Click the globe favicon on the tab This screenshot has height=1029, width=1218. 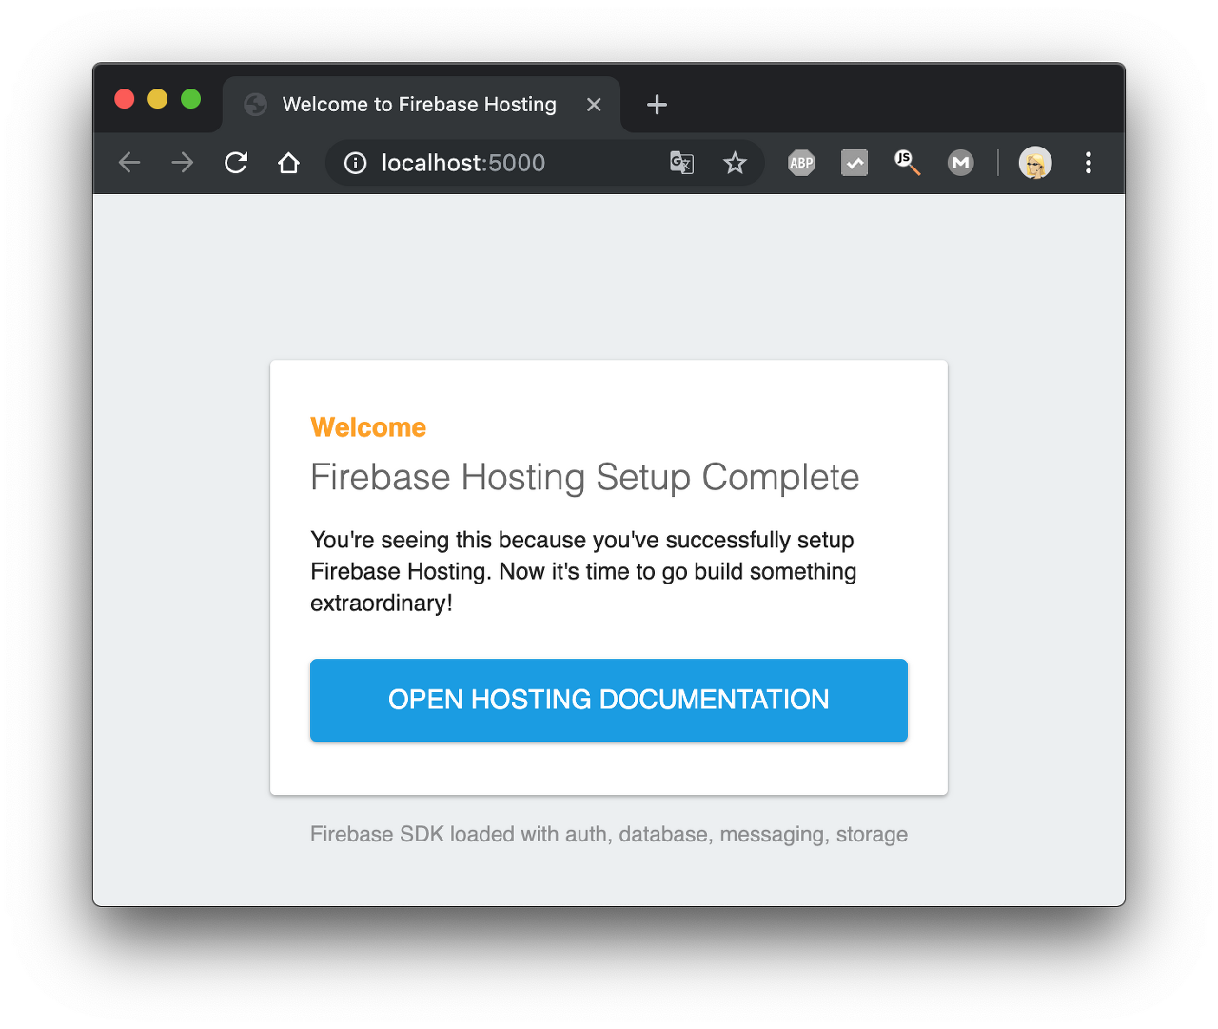click(x=255, y=105)
